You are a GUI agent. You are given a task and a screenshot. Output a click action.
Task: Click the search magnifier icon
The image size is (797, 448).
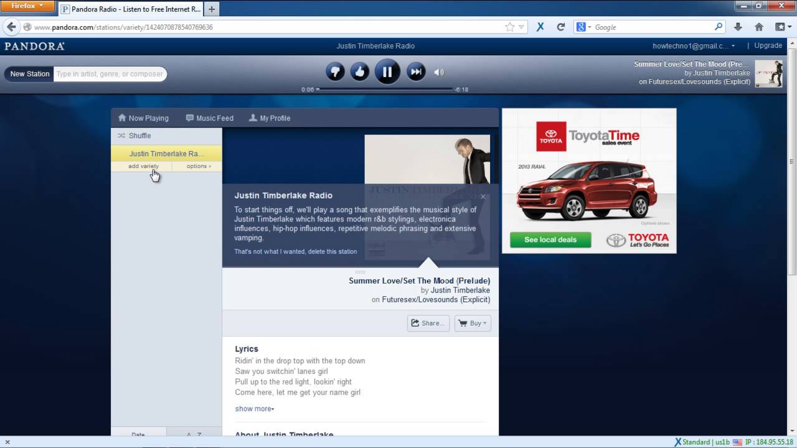tap(719, 27)
